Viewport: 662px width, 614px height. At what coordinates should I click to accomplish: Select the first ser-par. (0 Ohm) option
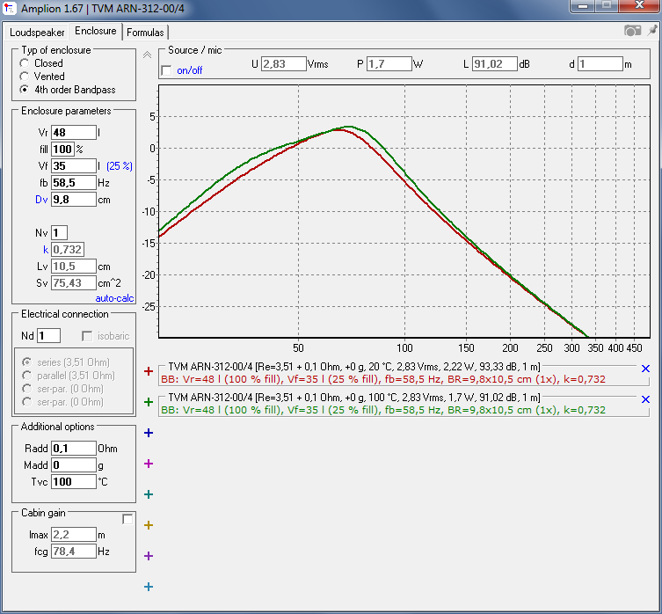pos(27,389)
